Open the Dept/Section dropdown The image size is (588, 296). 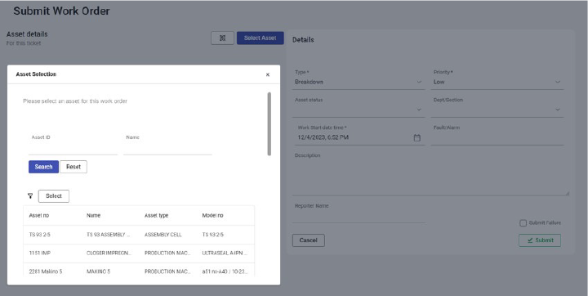(497, 110)
